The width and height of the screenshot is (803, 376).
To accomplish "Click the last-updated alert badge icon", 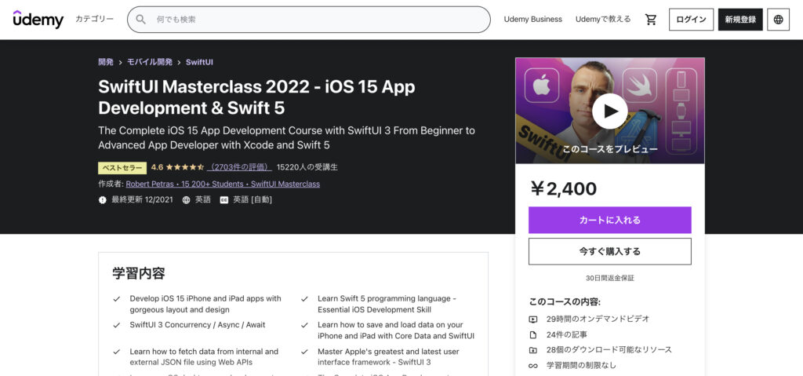I will 103,200.
